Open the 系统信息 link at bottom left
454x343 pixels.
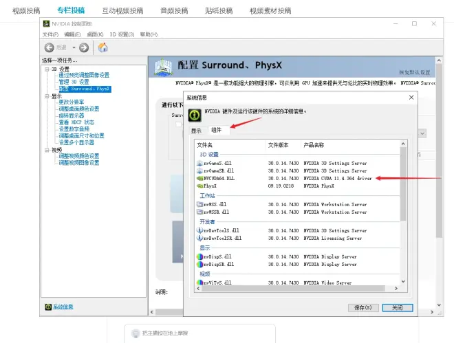tap(63, 307)
